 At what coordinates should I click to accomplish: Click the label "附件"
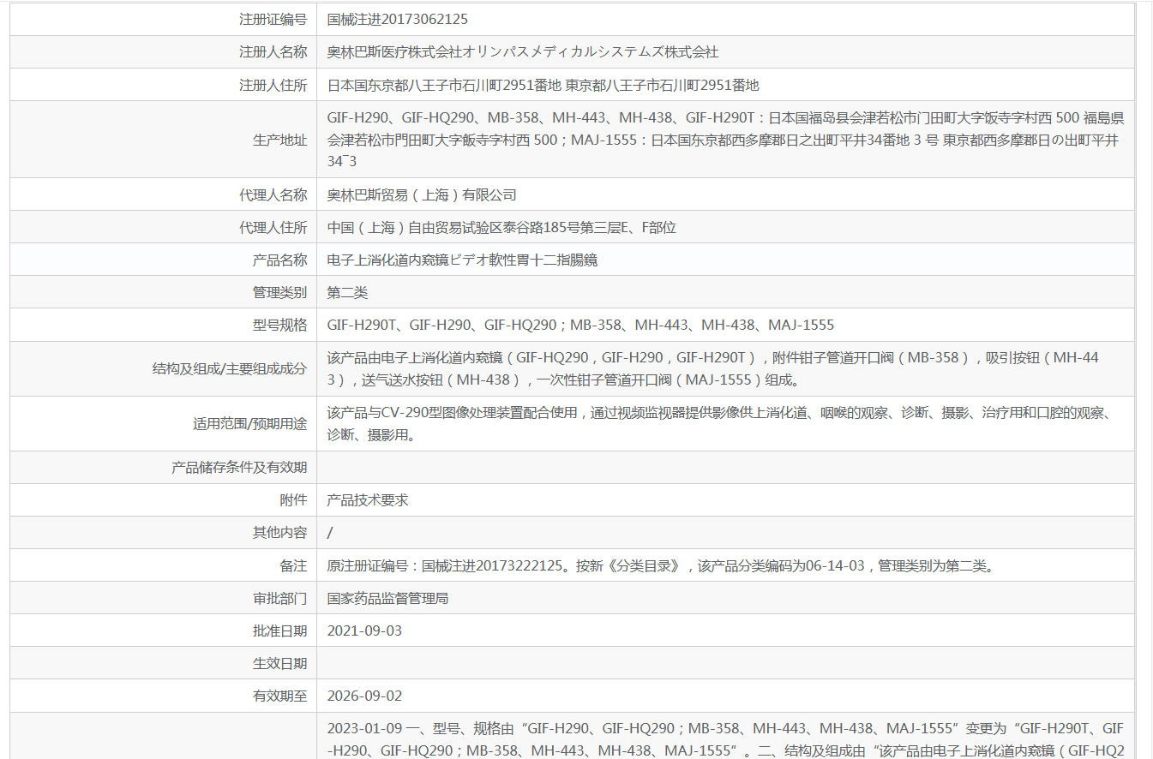pyautogui.click(x=293, y=499)
